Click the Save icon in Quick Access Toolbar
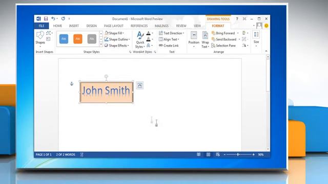Viewport: 328px width, 184px height. pyautogui.click(x=46, y=19)
